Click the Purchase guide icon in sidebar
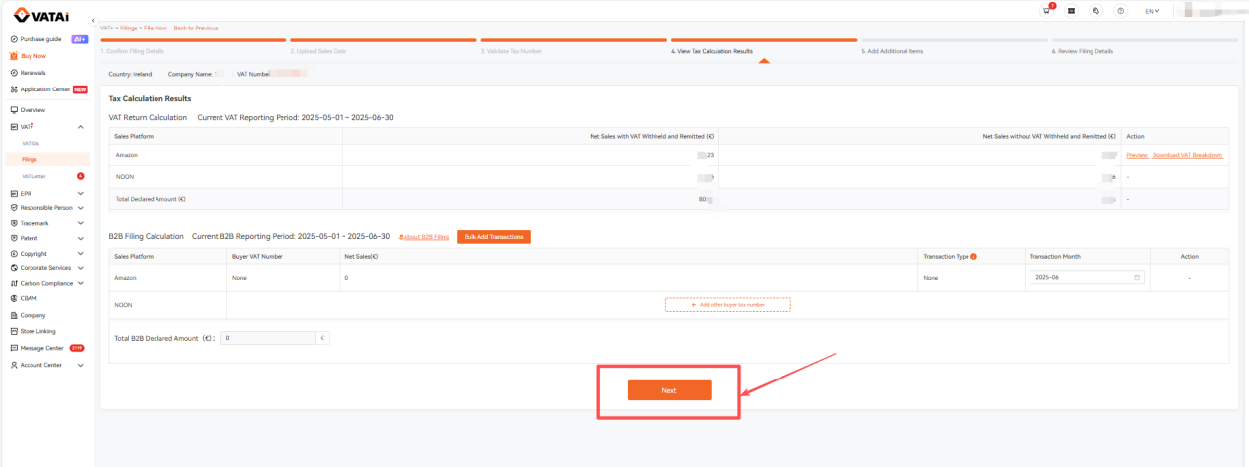This screenshot has height=467, width=1249. click(14, 39)
